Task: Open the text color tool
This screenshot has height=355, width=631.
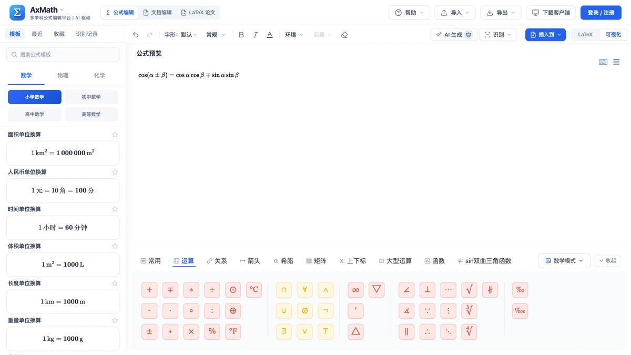Action: tap(270, 35)
